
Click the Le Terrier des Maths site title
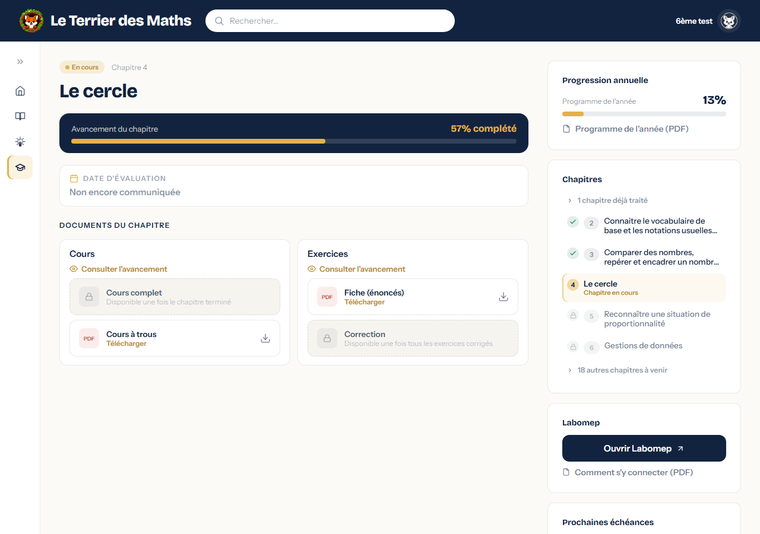pyautogui.click(x=121, y=21)
